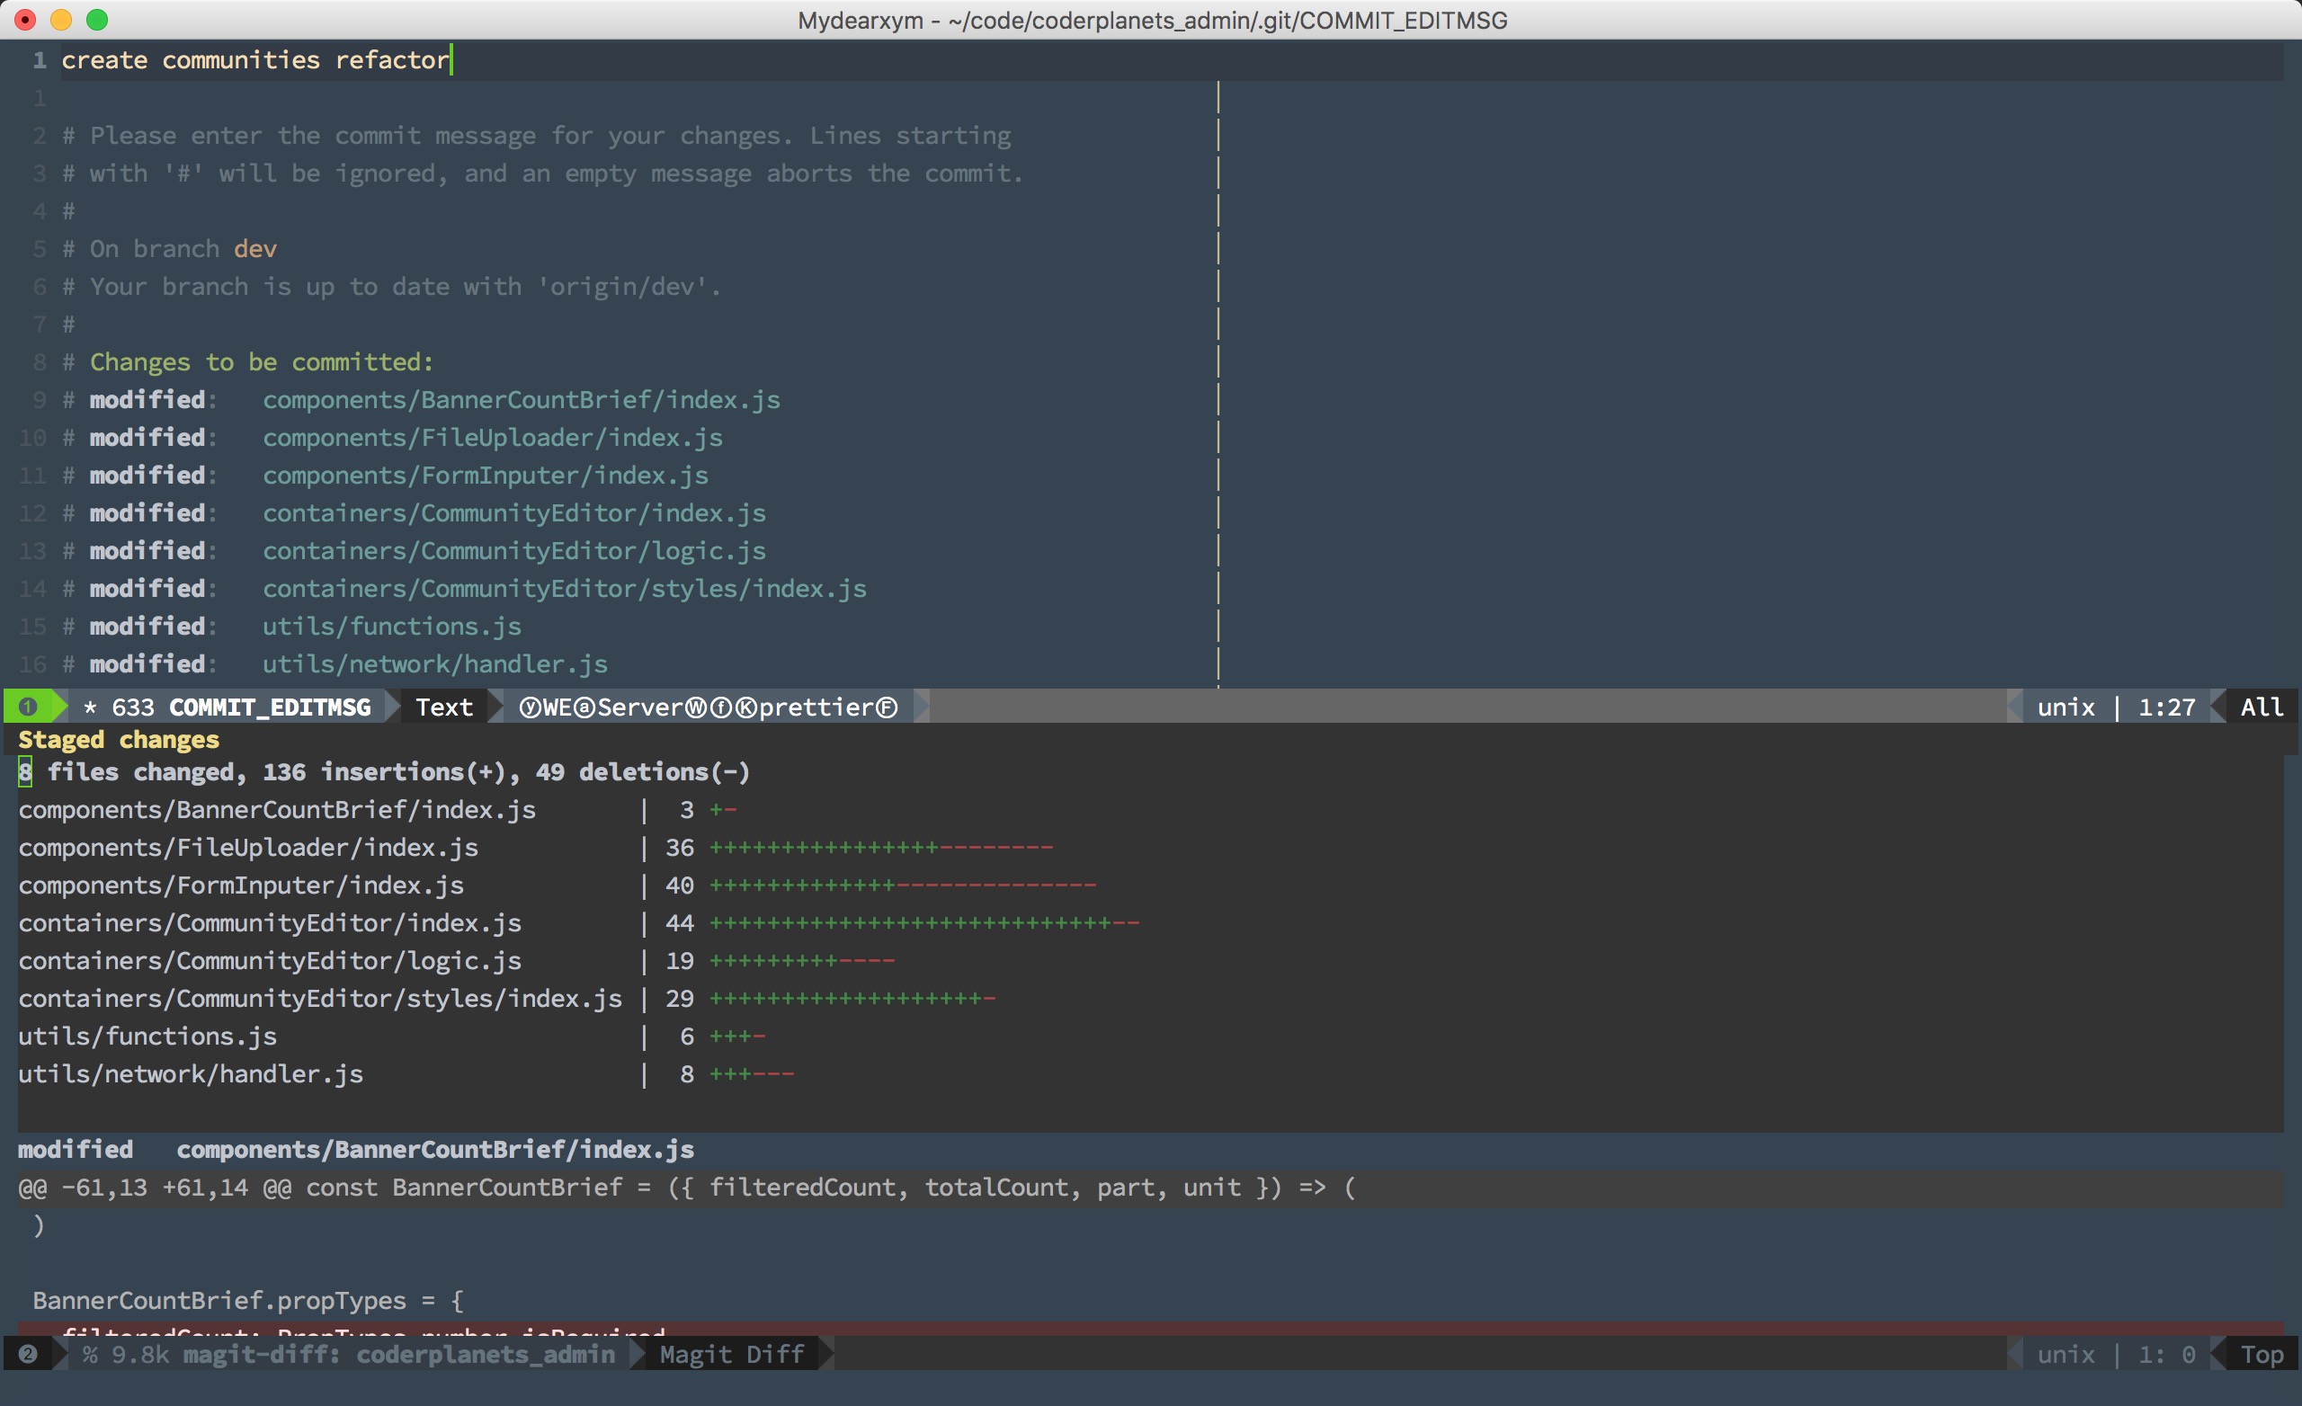
Task: Click the window number 2 indicator
Action: tap(28, 1354)
